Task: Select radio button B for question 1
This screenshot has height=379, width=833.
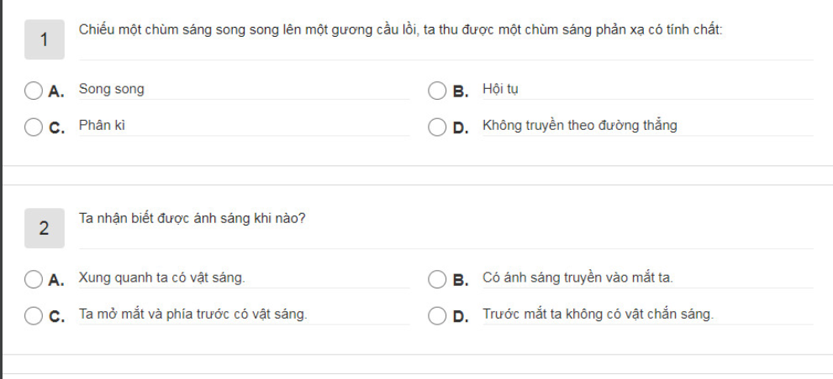Action: (437, 91)
